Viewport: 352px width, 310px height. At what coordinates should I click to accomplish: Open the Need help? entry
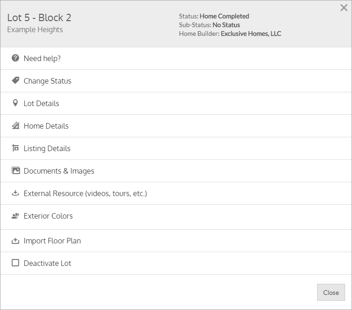[42, 58]
